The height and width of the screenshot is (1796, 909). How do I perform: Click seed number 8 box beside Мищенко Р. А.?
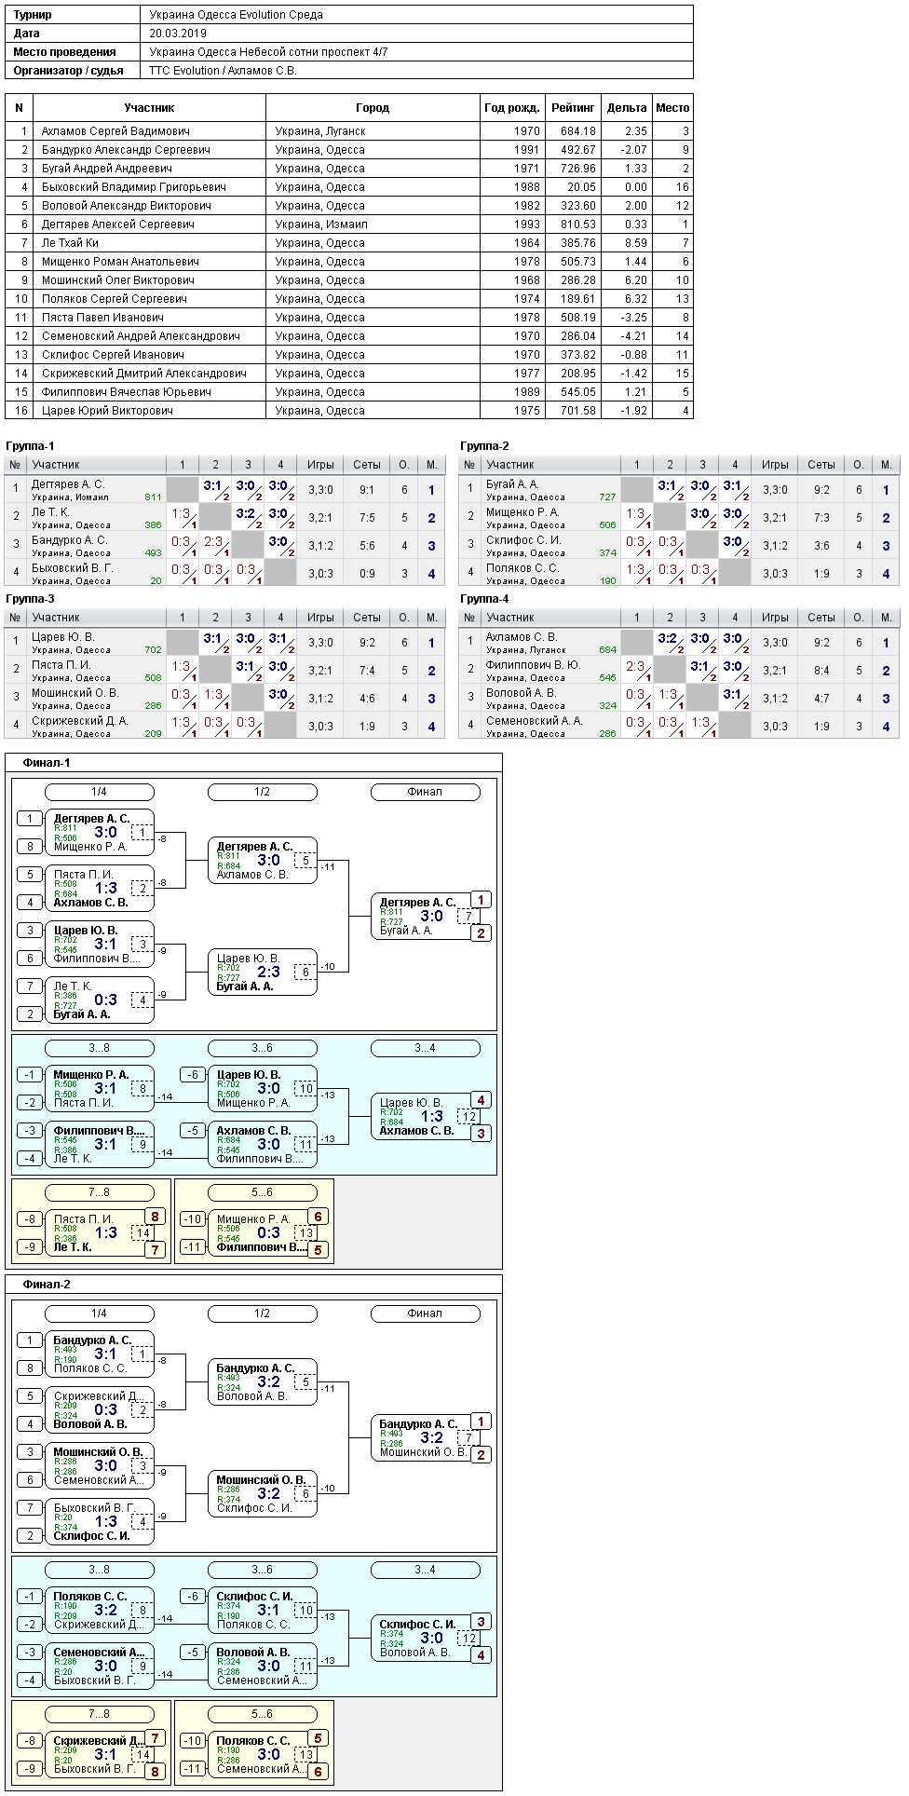coord(30,847)
